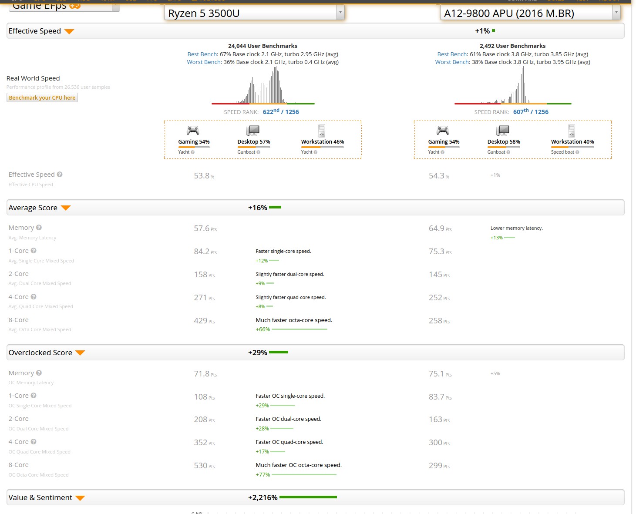636x514 pixels.
Task: Click Faster OC quad-core speed text
Action: [x=289, y=442]
